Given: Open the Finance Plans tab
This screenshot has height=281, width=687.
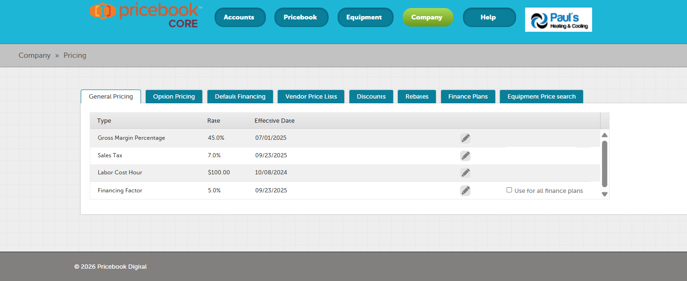Looking at the screenshot, I should click(x=468, y=97).
